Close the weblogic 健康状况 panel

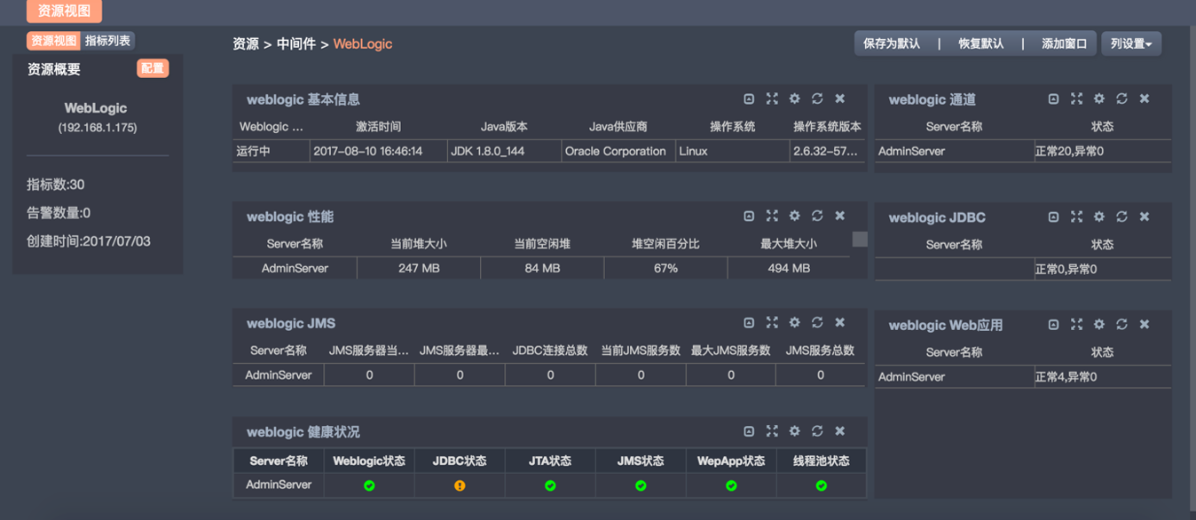pyautogui.click(x=839, y=431)
